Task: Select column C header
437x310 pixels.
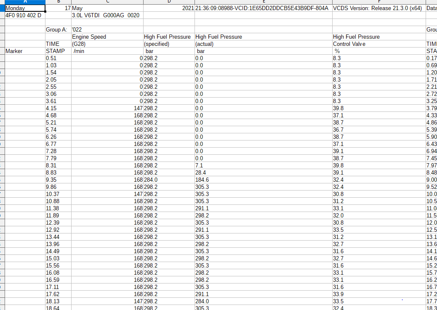Action: pos(107,2)
